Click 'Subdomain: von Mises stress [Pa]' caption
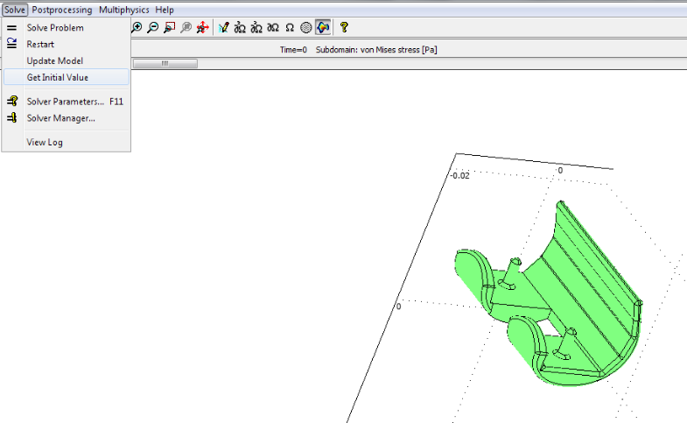The image size is (687, 423). pos(376,50)
